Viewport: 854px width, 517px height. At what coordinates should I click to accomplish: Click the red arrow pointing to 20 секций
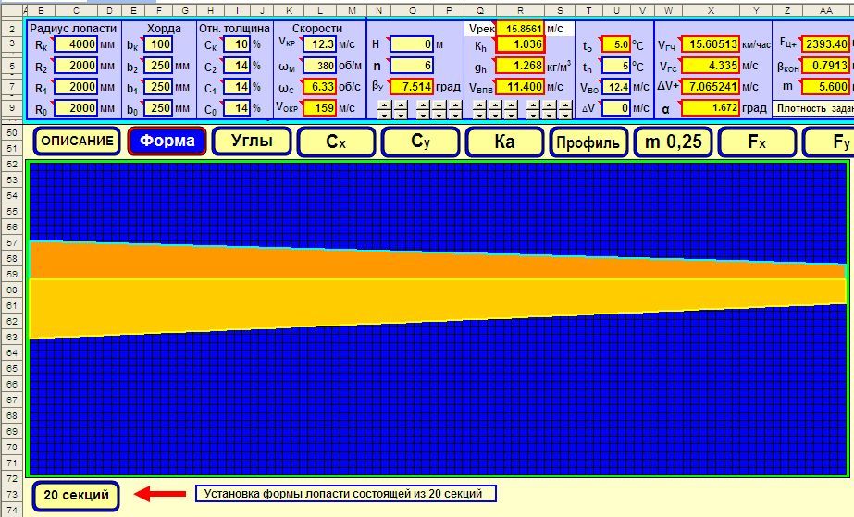[x=154, y=494]
